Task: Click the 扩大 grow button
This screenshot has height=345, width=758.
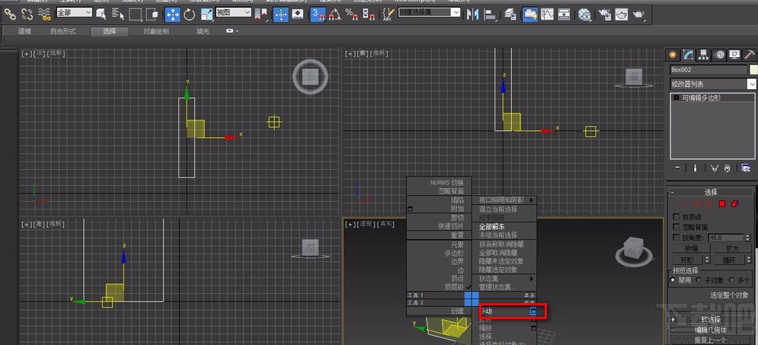Action: point(733,248)
